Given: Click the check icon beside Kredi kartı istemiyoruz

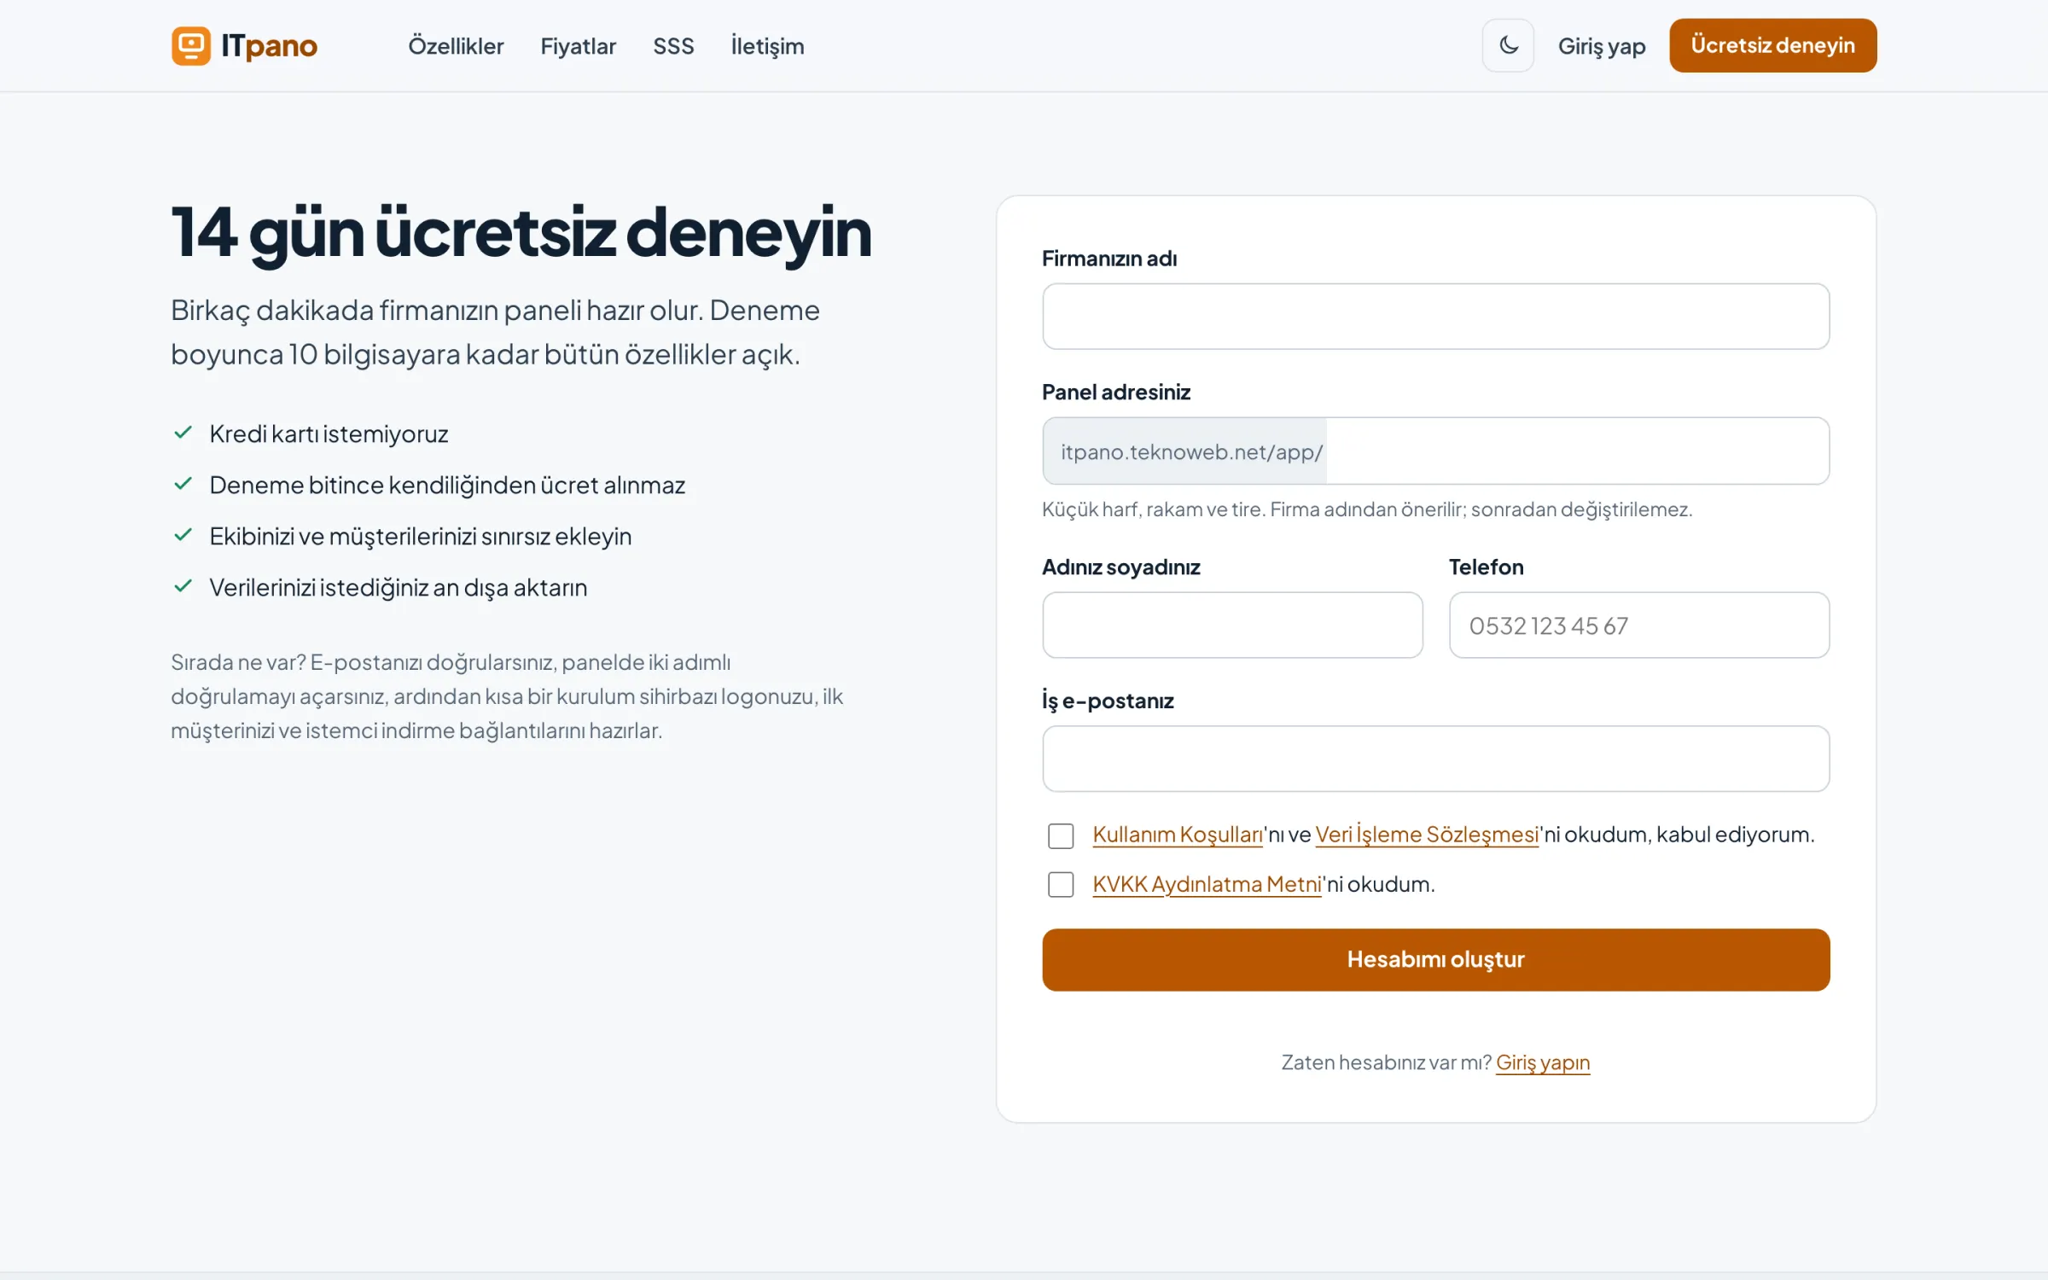Looking at the screenshot, I should point(183,433).
